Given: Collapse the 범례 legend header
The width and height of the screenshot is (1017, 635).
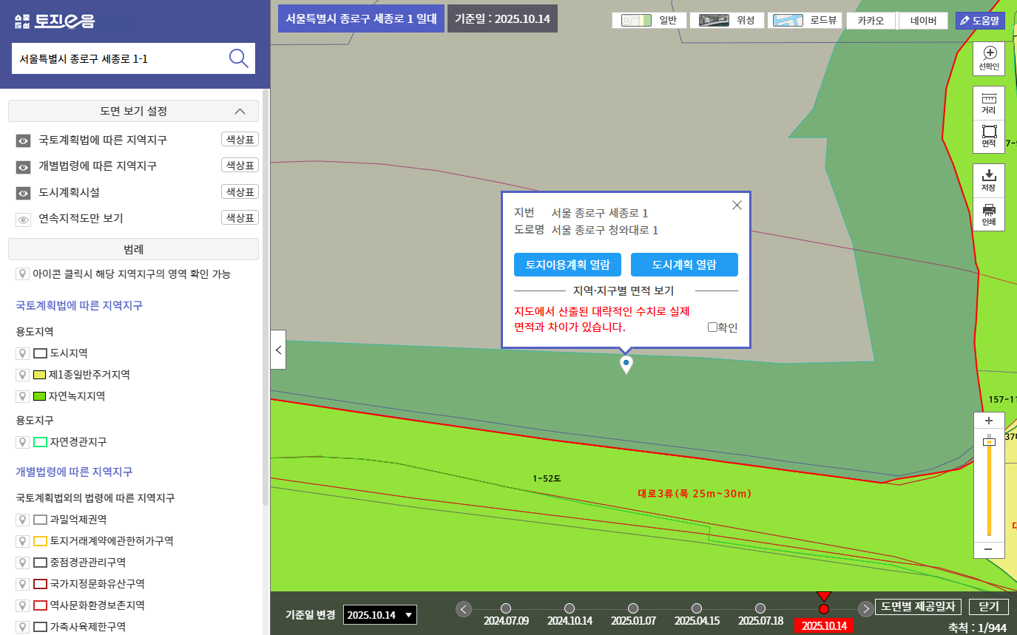Looking at the screenshot, I should coord(133,249).
